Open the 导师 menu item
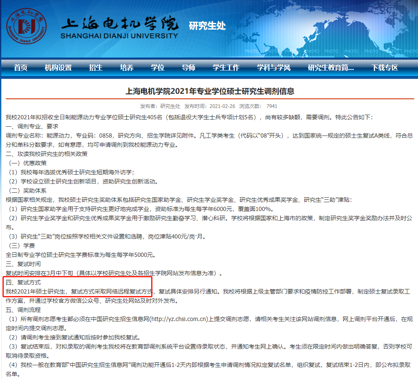 (188, 68)
